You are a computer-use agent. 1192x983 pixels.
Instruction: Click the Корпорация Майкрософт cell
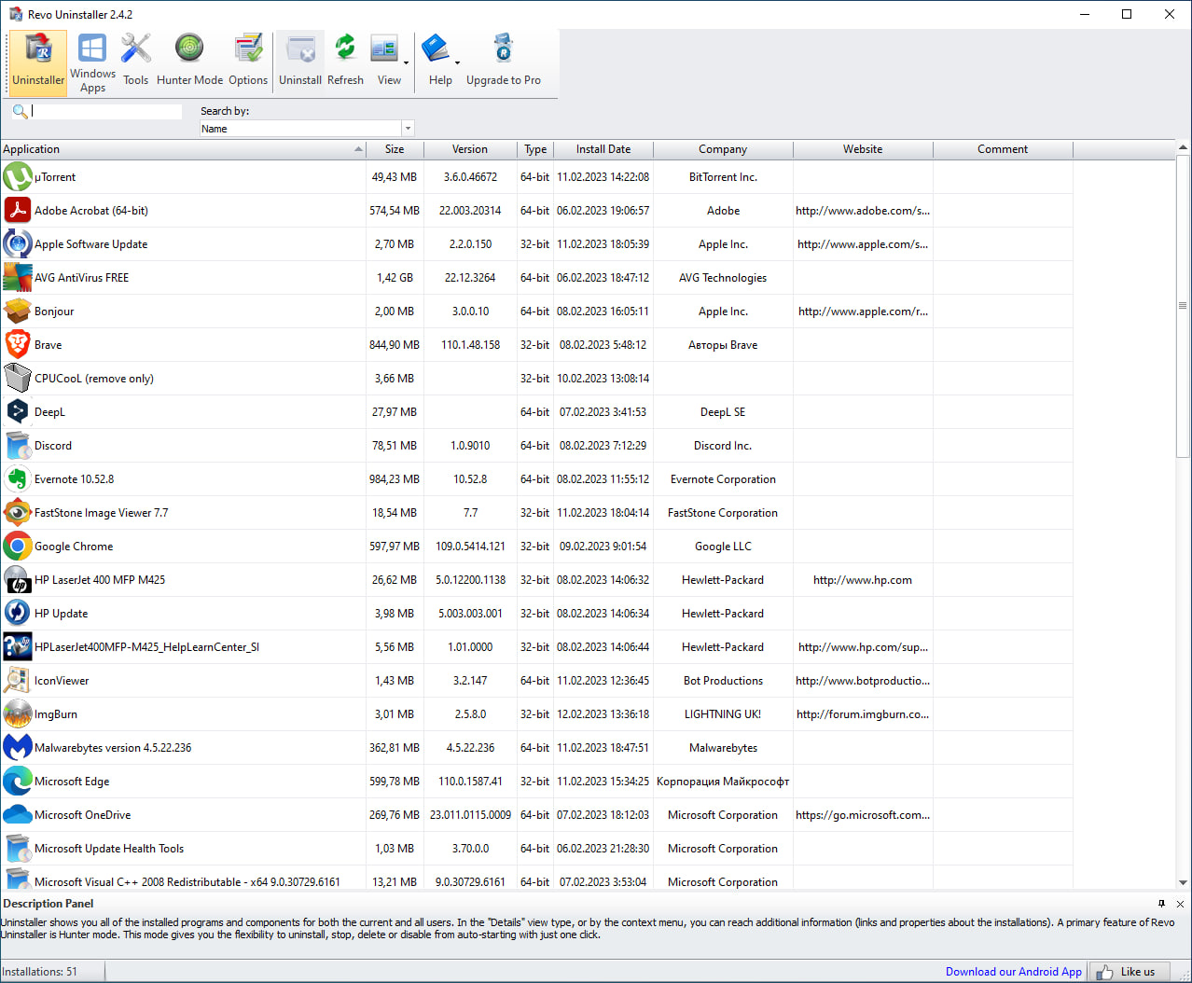coord(723,781)
